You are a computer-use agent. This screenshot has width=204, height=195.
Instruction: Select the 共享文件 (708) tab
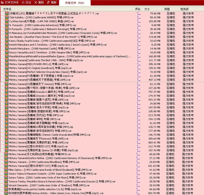point(75,3)
